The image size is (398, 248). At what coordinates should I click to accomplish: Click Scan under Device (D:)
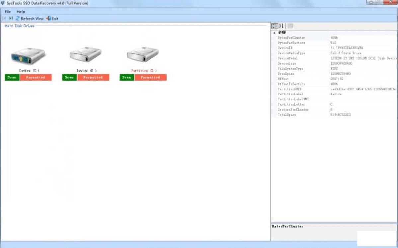click(69, 77)
